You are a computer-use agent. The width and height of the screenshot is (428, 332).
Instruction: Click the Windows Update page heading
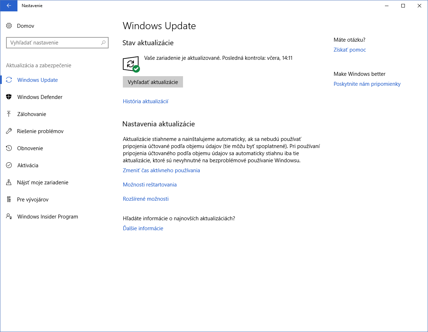159,26
